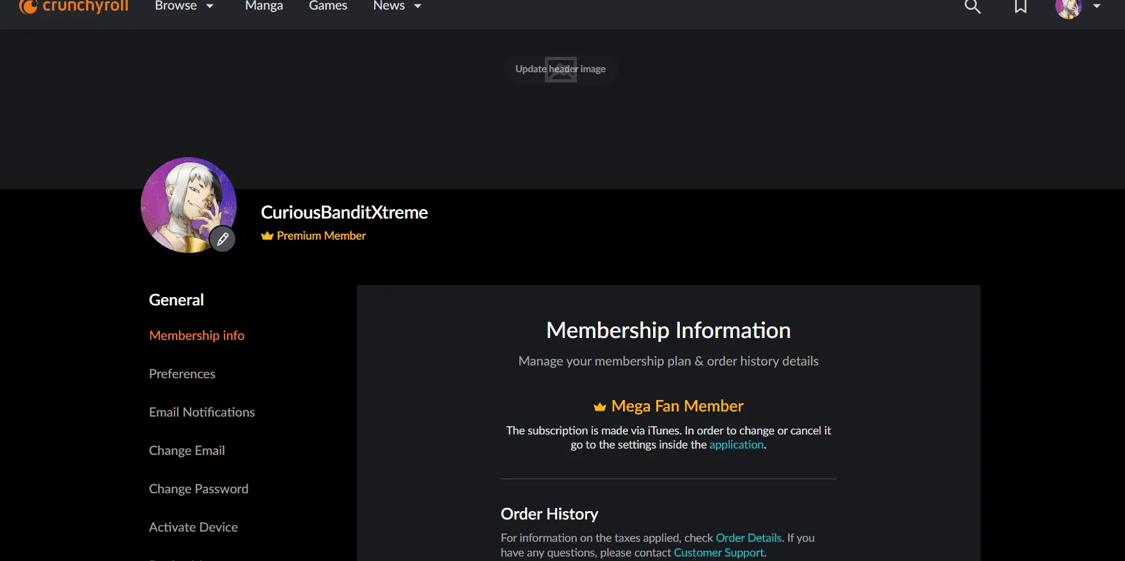Select Membership info in the sidebar
The height and width of the screenshot is (561, 1125).
(197, 335)
